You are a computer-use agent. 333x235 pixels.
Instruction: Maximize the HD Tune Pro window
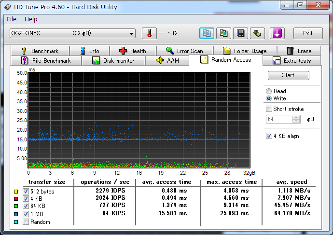click(300, 5)
